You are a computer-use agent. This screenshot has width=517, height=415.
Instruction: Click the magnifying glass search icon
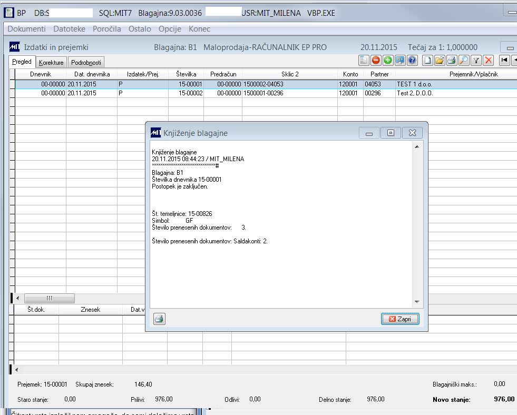[x=464, y=60]
